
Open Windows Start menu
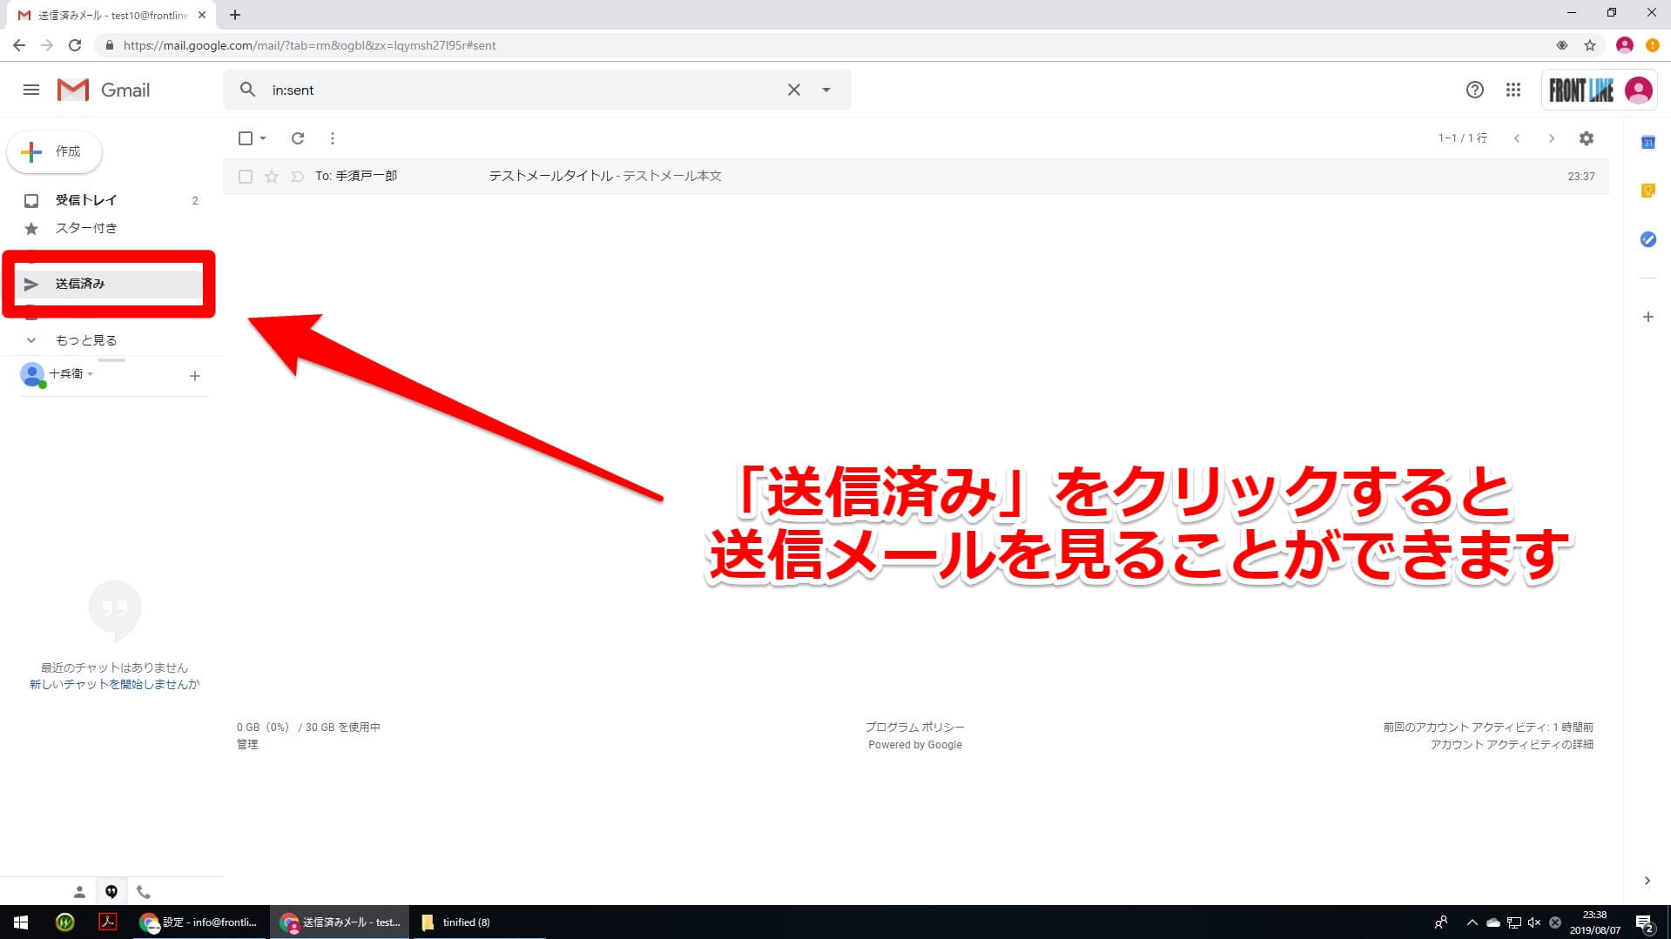(21, 922)
